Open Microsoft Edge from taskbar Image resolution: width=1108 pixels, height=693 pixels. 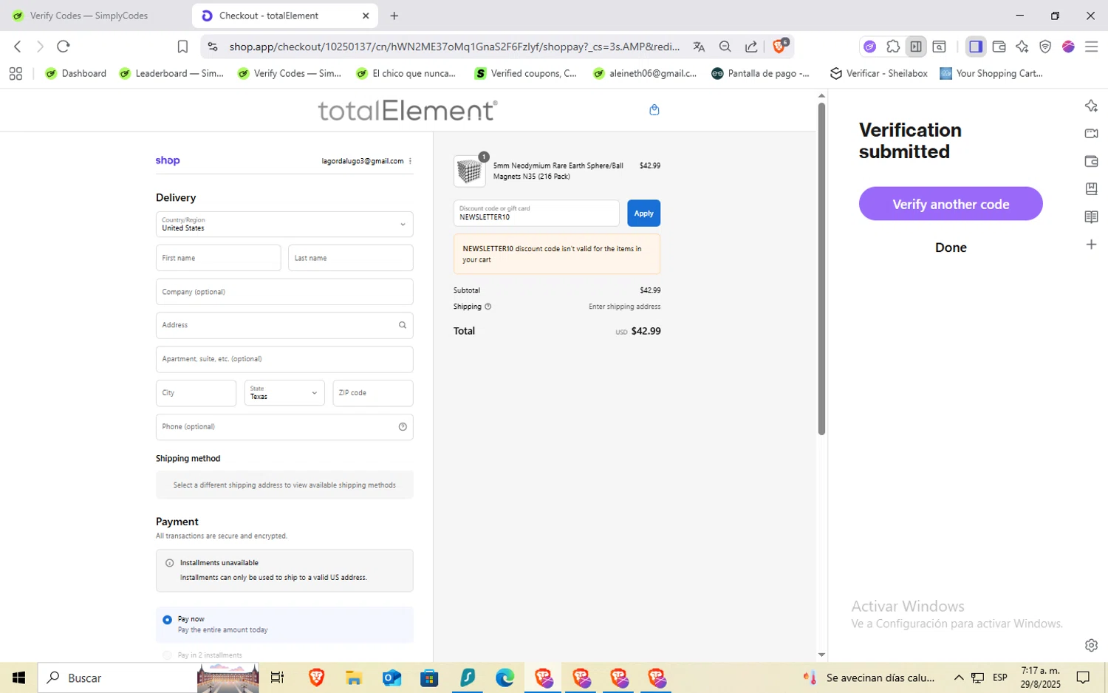click(x=505, y=677)
